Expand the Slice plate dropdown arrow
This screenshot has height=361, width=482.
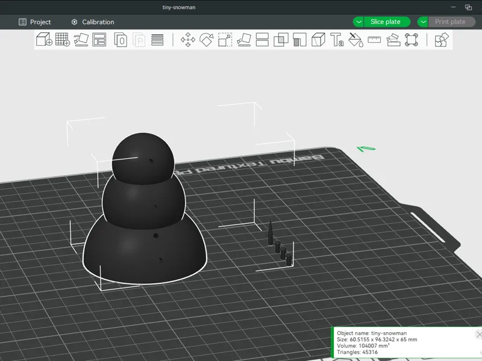[358, 22]
